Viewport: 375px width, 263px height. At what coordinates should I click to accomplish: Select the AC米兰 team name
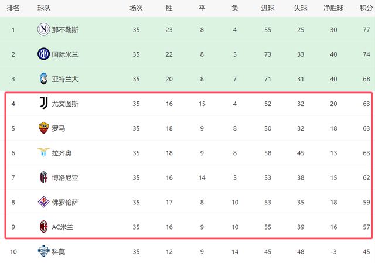click(x=63, y=227)
